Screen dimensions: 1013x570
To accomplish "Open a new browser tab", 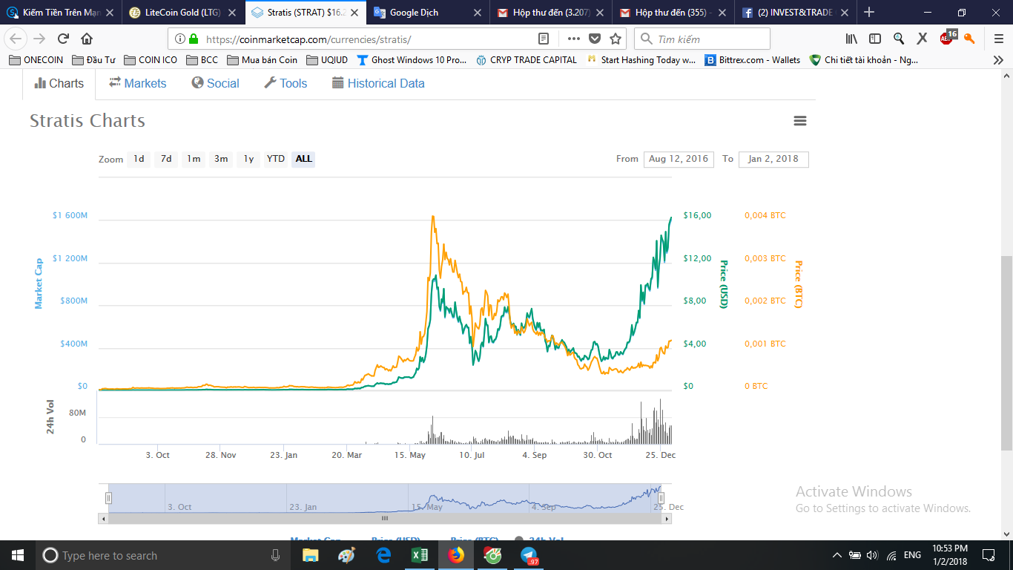I will [x=869, y=13].
